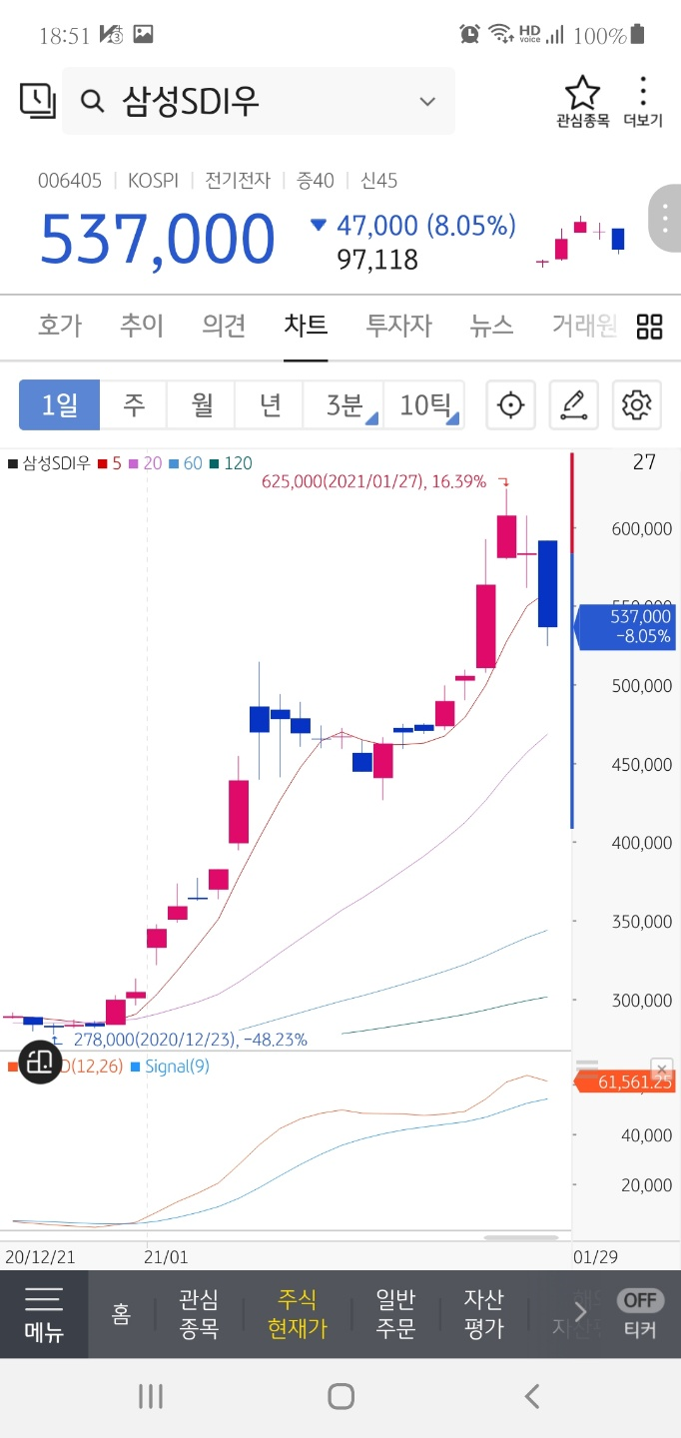Screen dimensions: 681x1438
Task: Switch to the 투자자 tab
Action: pos(397,327)
